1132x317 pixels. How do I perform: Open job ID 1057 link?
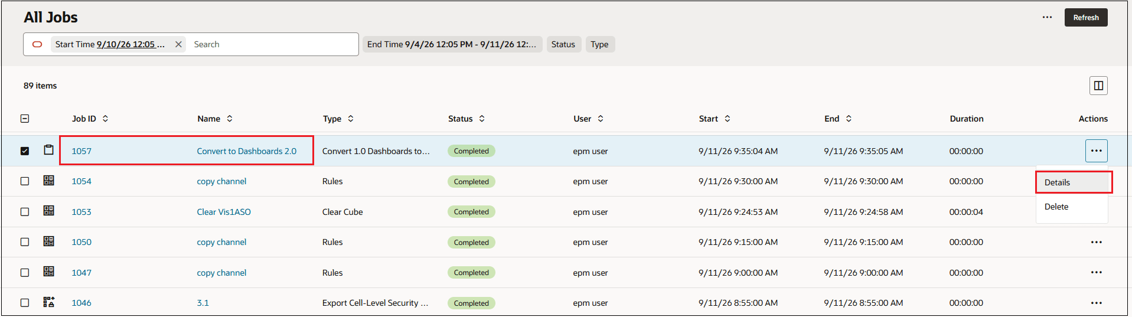81,151
